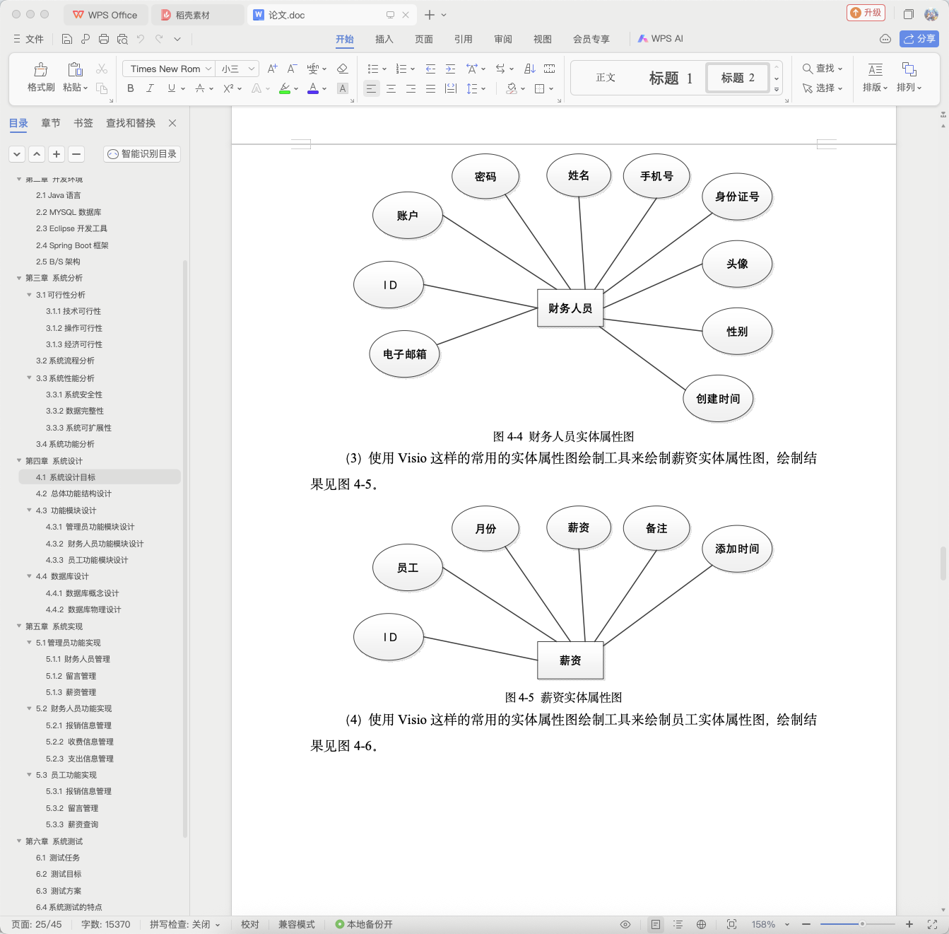949x934 pixels.
Task: Select center text alignment icon
Action: (x=391, y=88)
